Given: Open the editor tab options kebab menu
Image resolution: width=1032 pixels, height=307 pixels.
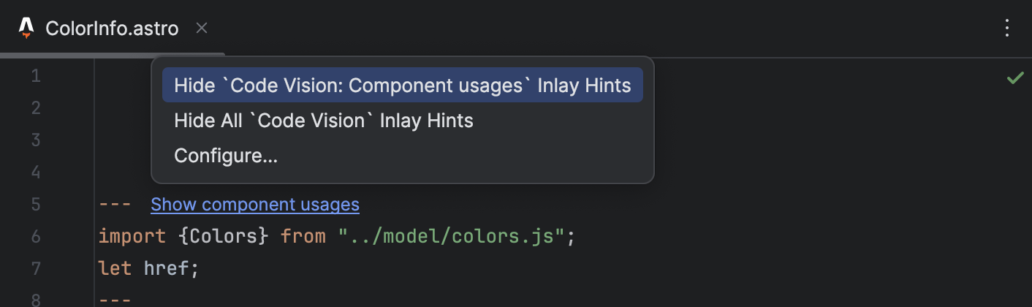Looking at the screenshot, I should (1007, 29).
